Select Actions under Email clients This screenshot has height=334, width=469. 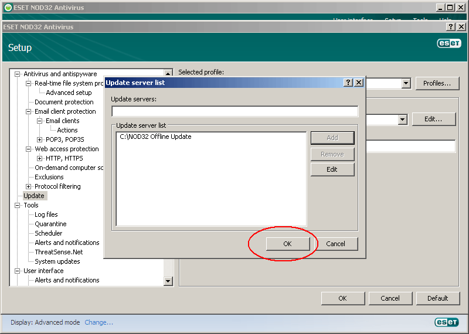pyautogui.click(x=67, y=130)
